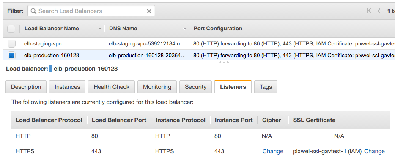Uncheck the elb-production-160128 row checkbox
The width and height of the screenshot is (395, 163).
pos(11,55)
